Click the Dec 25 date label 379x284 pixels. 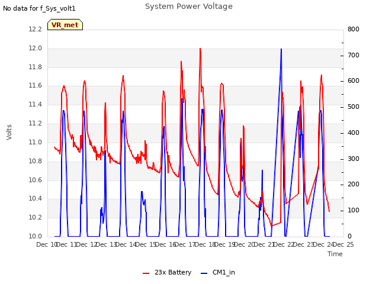pyautogui.click(x=343, y=244)
